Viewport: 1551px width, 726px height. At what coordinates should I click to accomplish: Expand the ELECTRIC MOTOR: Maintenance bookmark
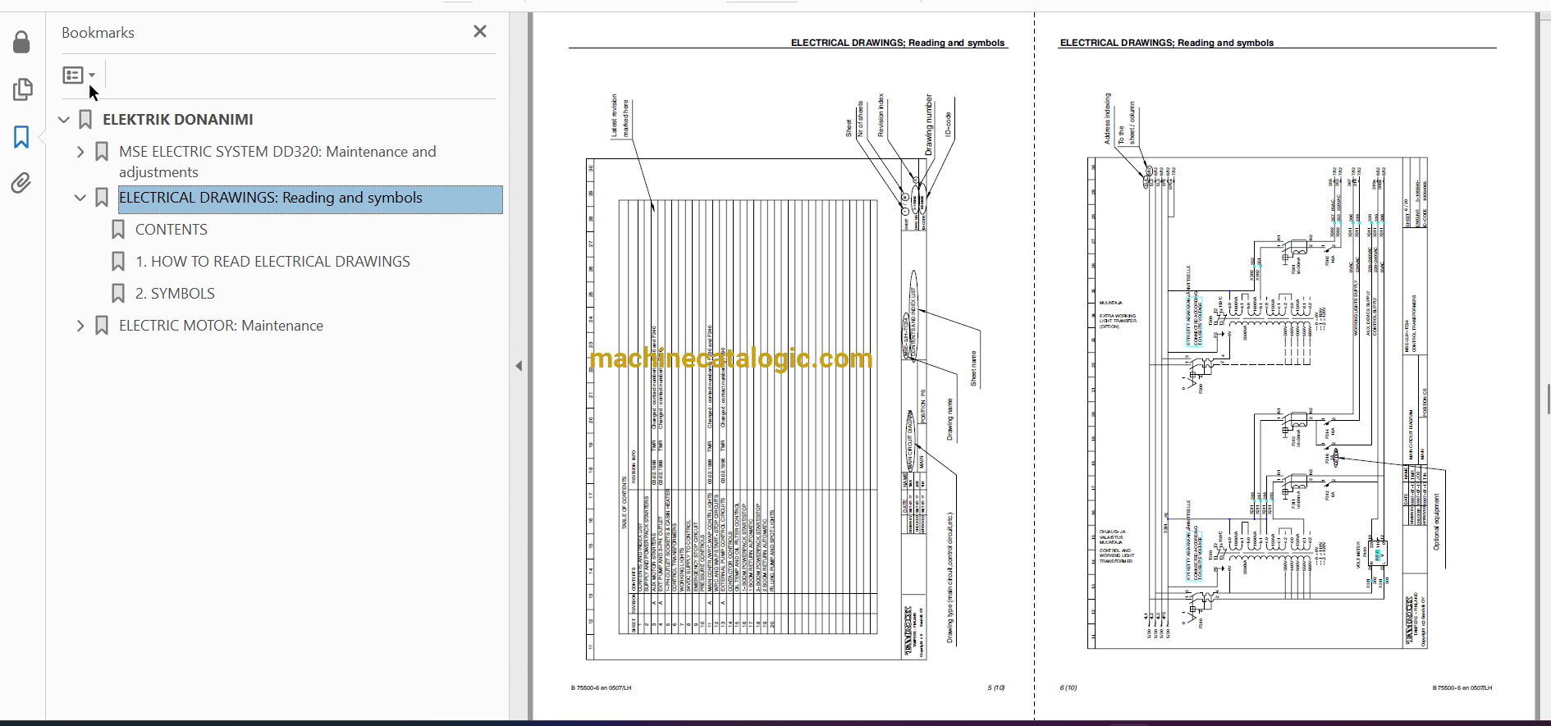pos(80,326)
